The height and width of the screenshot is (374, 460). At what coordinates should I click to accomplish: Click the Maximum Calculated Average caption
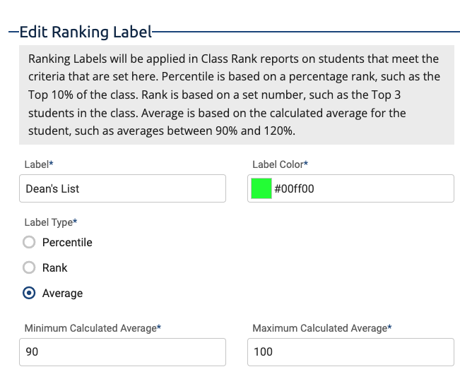pos(322,328)
